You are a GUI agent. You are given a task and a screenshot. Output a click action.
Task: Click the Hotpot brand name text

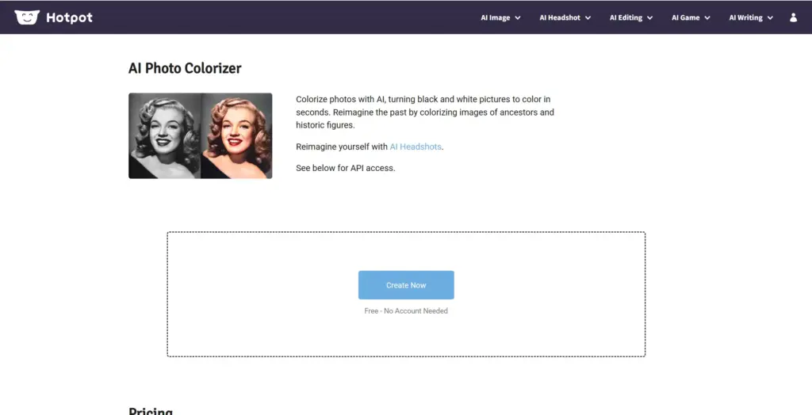pos(70,17)
